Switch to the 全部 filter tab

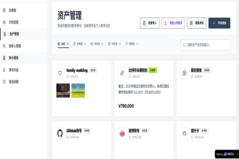point(63,44)
